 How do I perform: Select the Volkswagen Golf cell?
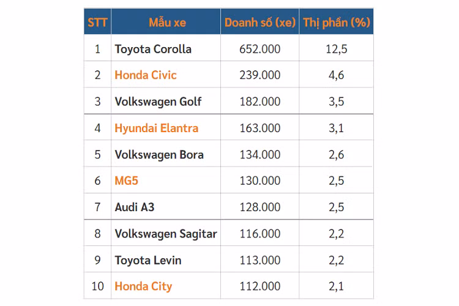(158, 102)
